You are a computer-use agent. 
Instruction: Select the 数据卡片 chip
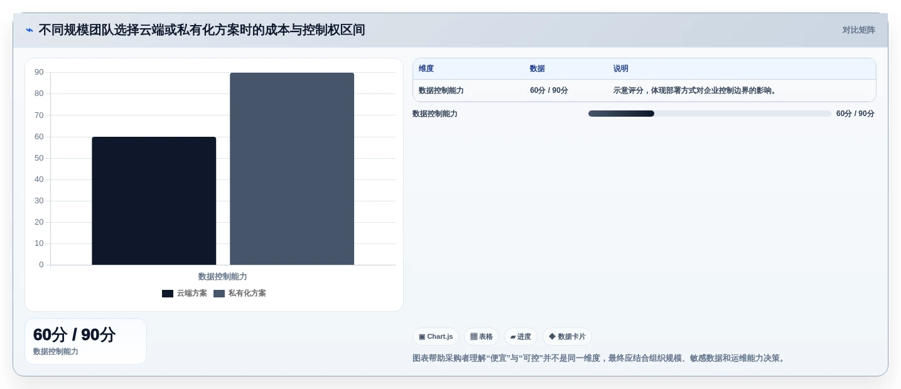pyautogui.click(x=567, y=337)
